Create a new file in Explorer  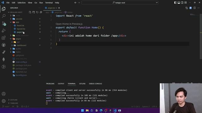point(30,12)
